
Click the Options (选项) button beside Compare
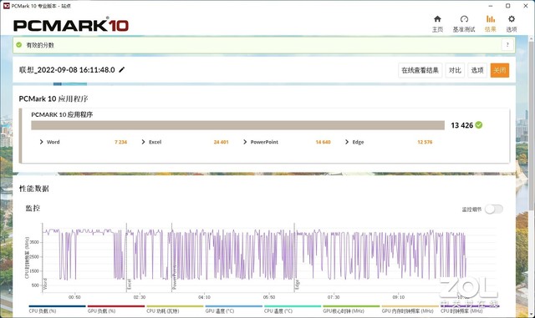[477, 70]
